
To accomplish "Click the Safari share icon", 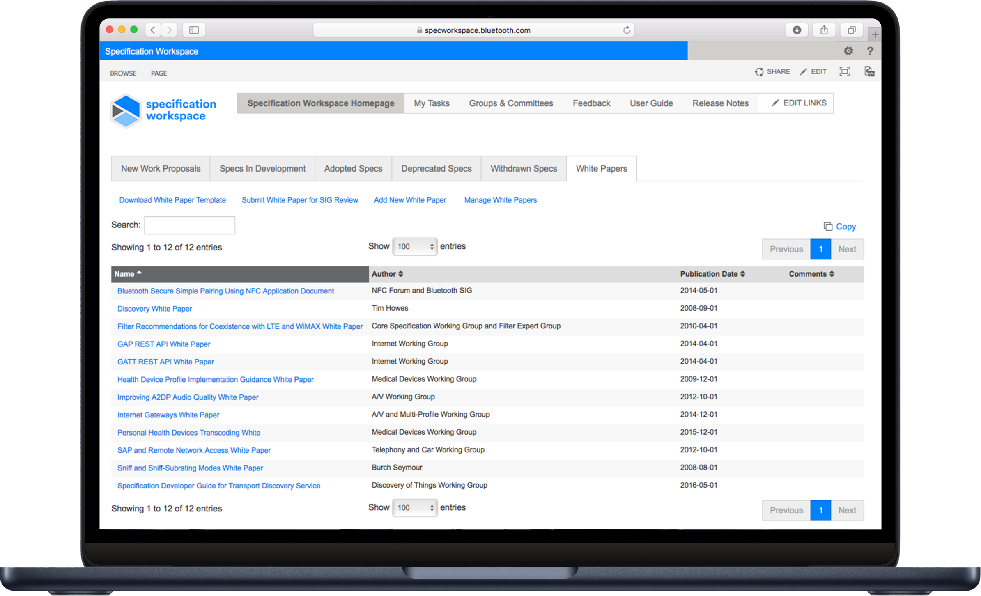I will [824, 30].
